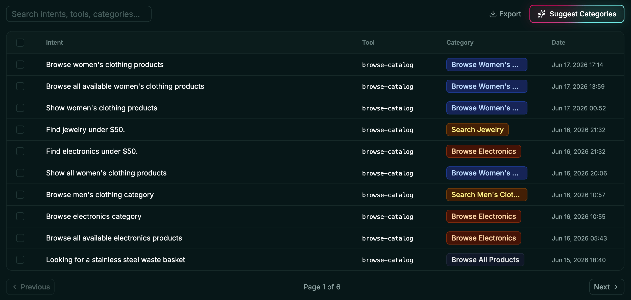Check the row 'Show women's clothing products'

pos(20,108)
